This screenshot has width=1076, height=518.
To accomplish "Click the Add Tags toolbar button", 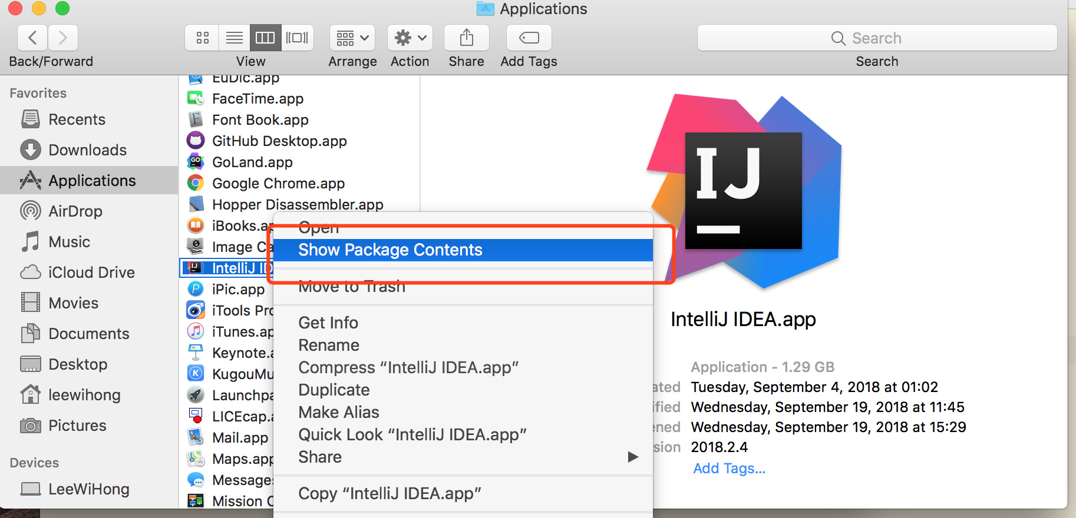I will 529,38.
